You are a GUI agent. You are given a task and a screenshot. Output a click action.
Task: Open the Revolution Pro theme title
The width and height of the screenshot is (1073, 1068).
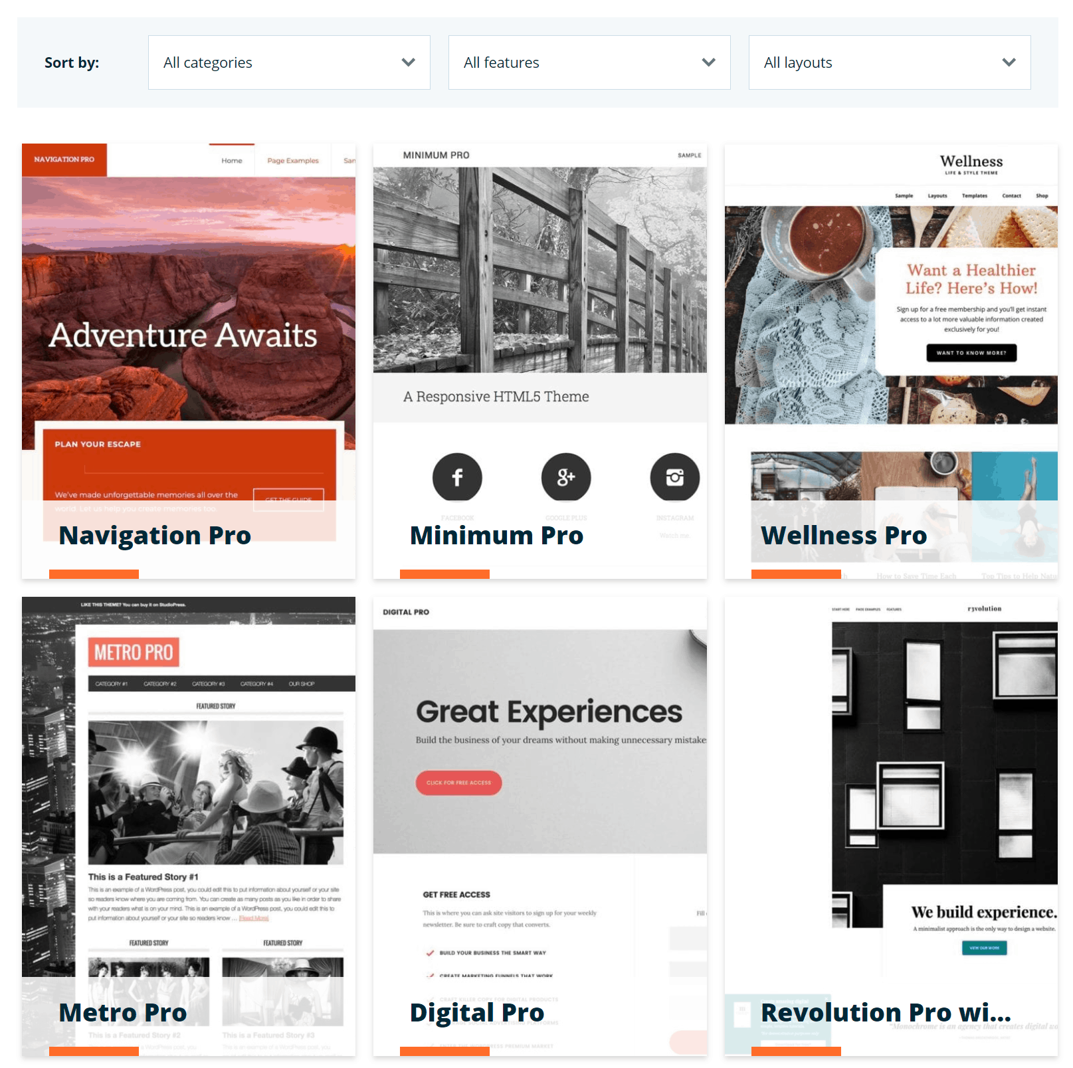point(886,1013)
